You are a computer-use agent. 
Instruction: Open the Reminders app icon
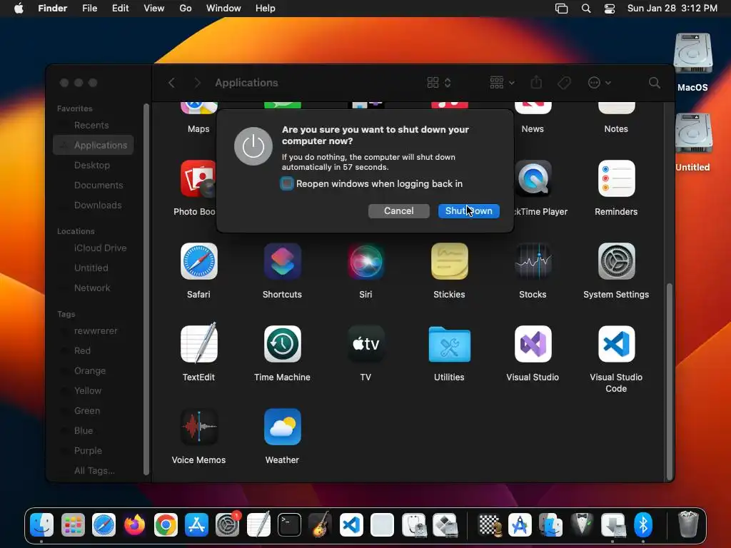[x=616, y=178]
